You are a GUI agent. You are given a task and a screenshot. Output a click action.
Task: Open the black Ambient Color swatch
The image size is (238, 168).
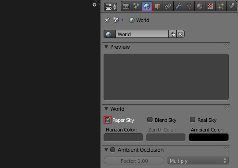tap(208, 137)
